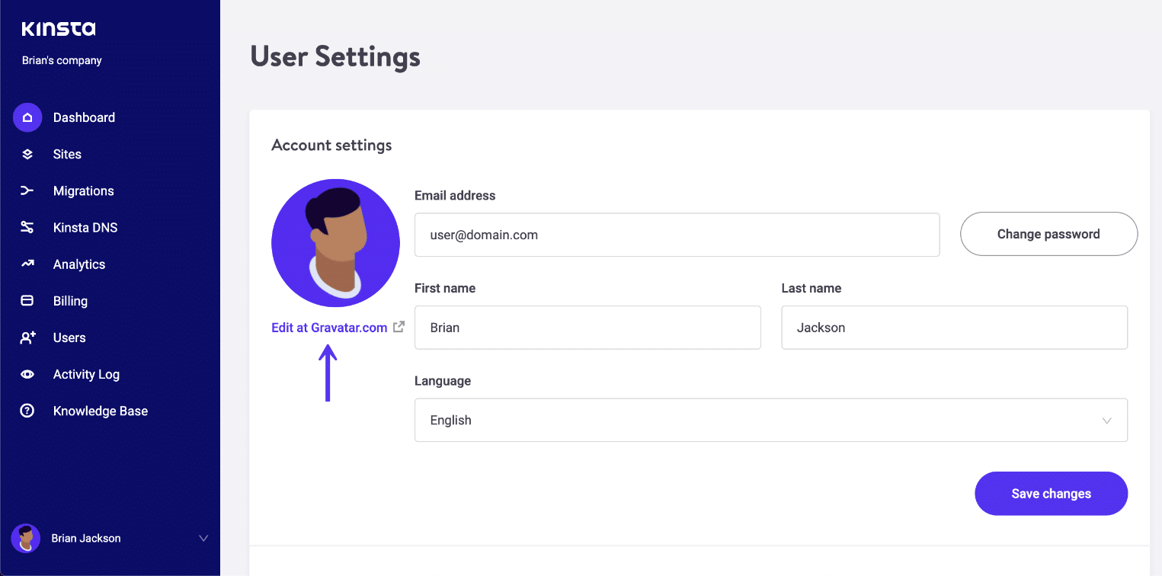
Task: Select the Sites menu item
Action: coord(67,154)
